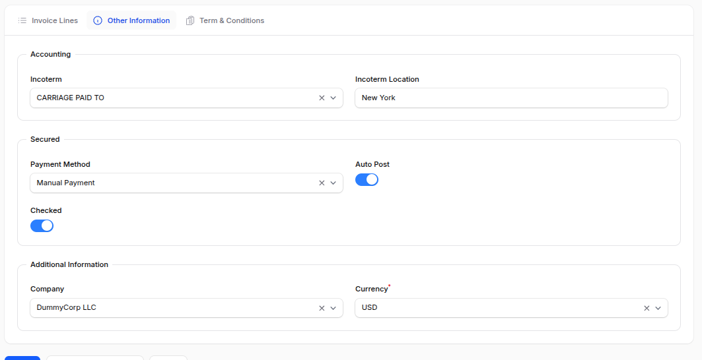Click the DummyCorp LLC company field
Screen dimensions: 702x360
(x=172, y=308)
